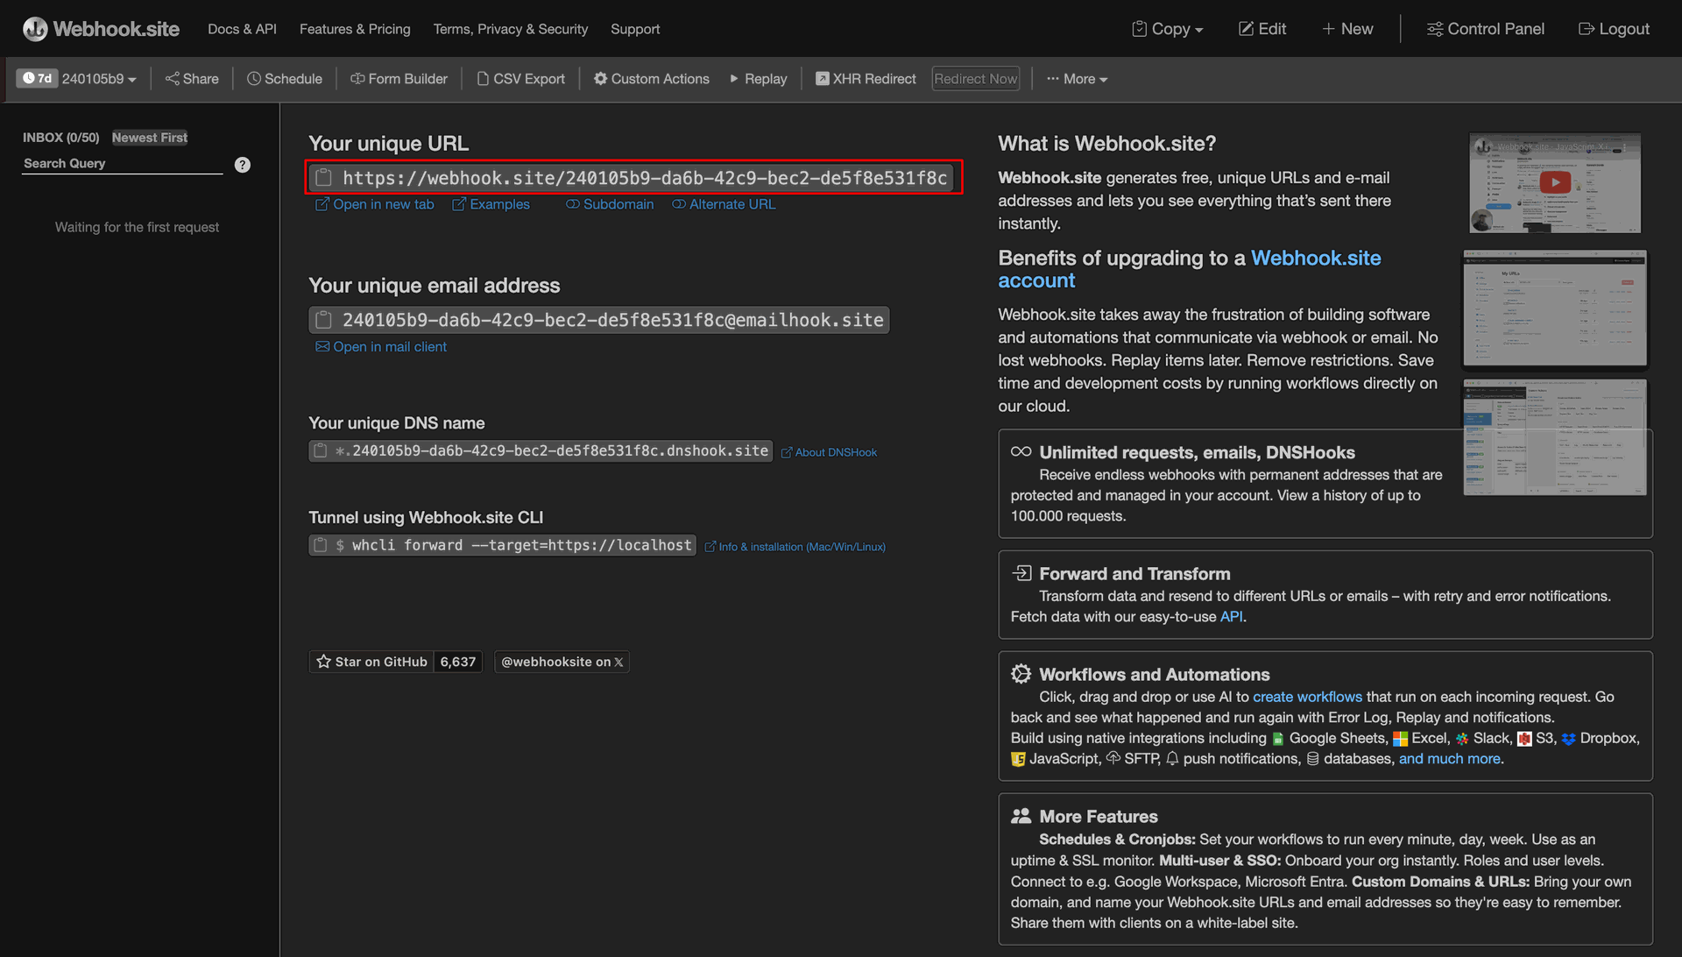Select the emailhook.site email address text

613,320
